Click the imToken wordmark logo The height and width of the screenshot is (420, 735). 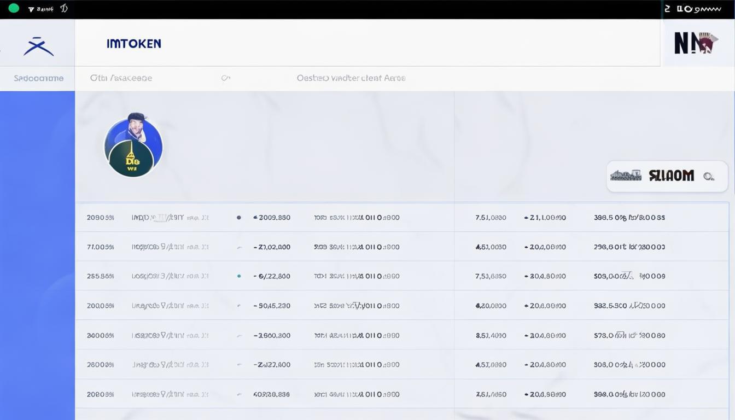point(134,43)
